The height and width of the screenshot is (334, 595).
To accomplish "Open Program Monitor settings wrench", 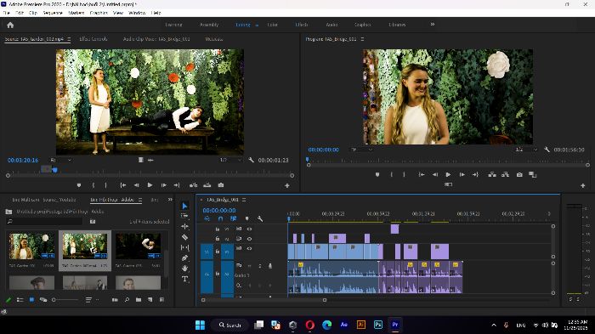I will point(547,150).
